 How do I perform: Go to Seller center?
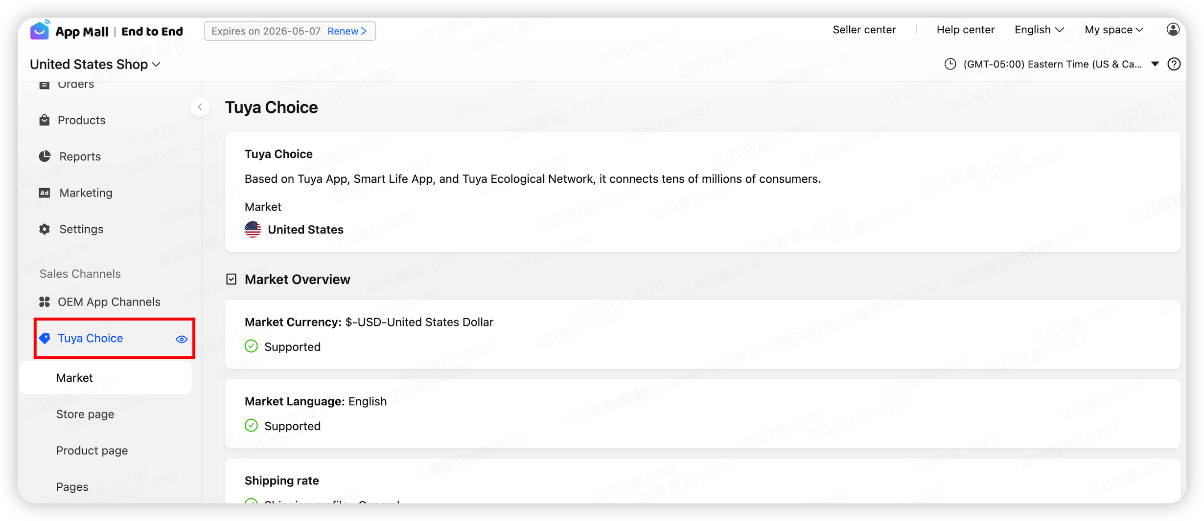point(864,30)
